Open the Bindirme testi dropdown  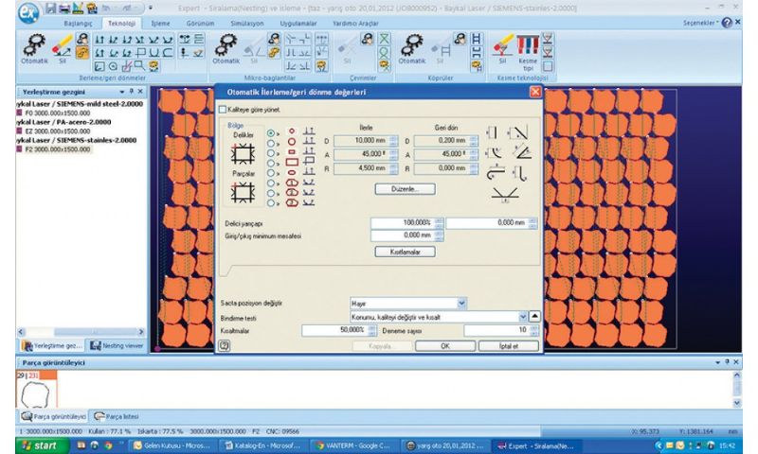[521, 317]
